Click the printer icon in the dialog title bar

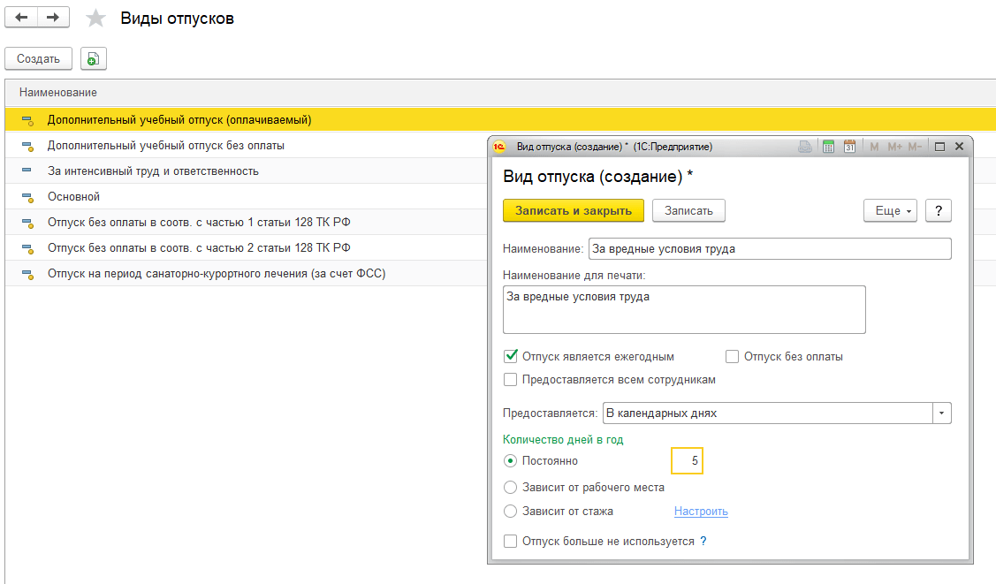805,147
